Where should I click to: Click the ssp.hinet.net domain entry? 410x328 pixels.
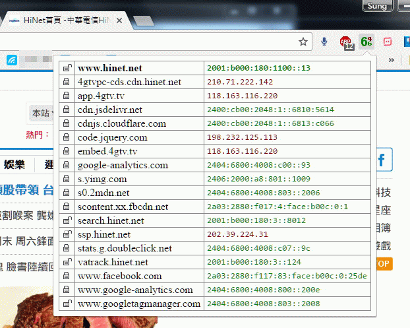tap(104, 235)
